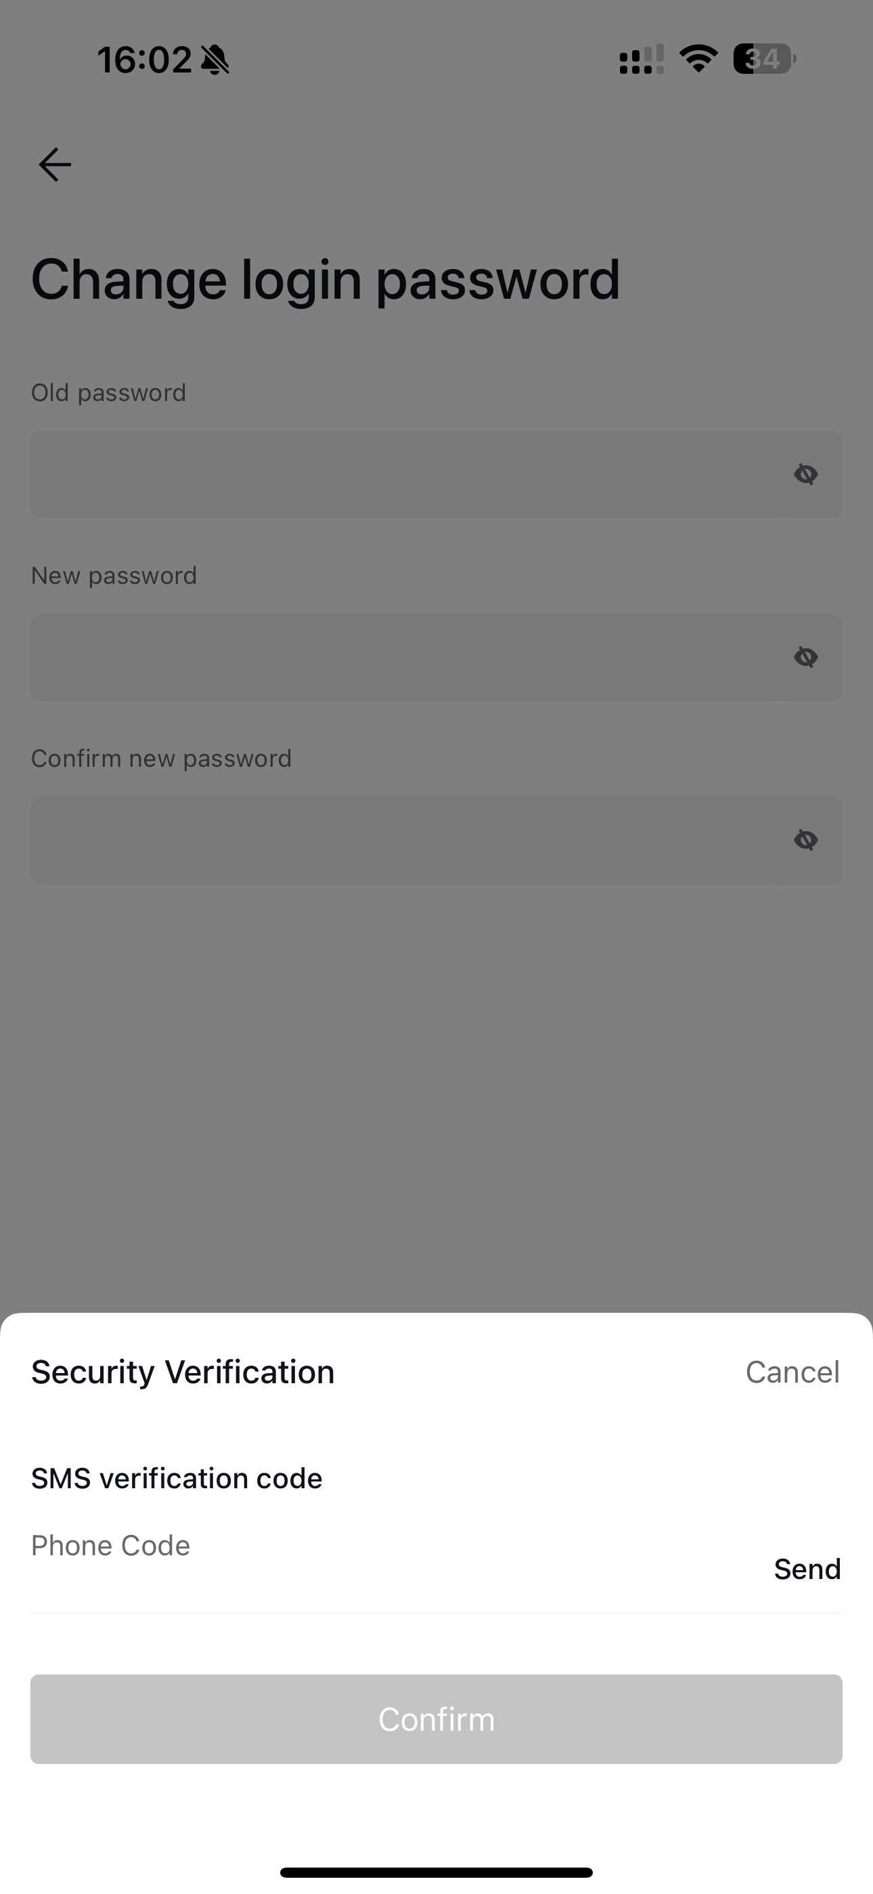Tap the home indicator bar

(x=436, y=1872)
